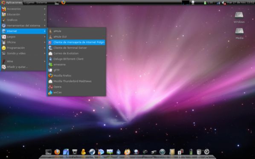Open the Sistema menu
The width and height of the screenshot is (255, 159).
41,3
